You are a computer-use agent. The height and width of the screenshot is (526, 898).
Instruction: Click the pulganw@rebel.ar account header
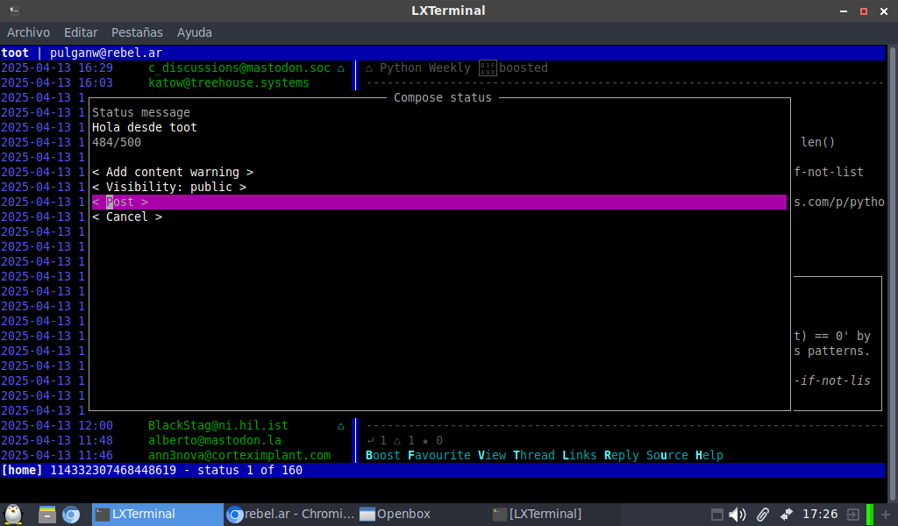click(x=106, y=53)
